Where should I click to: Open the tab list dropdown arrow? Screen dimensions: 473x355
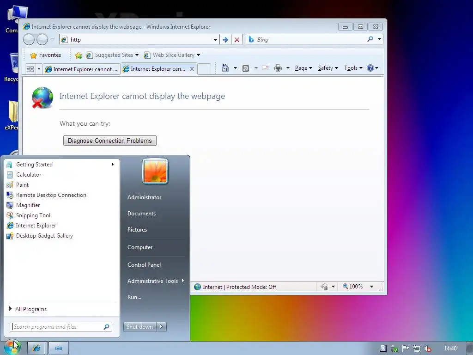point(39,69)
